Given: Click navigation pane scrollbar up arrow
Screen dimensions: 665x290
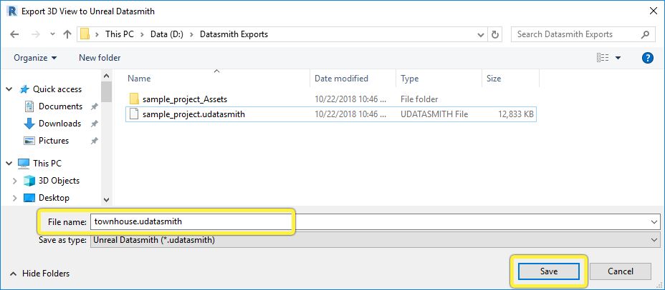Looking at the screenshot, I should pos(107,76).
